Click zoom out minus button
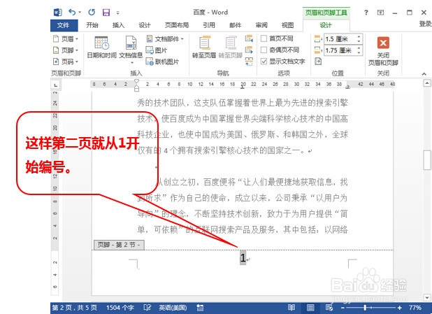432x314 pixels. point(343,308)
